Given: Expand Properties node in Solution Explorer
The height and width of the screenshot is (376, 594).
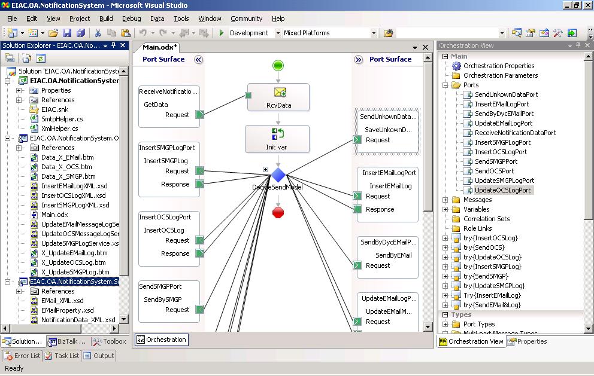Looking at the screenshot, I should click(x=19, y=90).
